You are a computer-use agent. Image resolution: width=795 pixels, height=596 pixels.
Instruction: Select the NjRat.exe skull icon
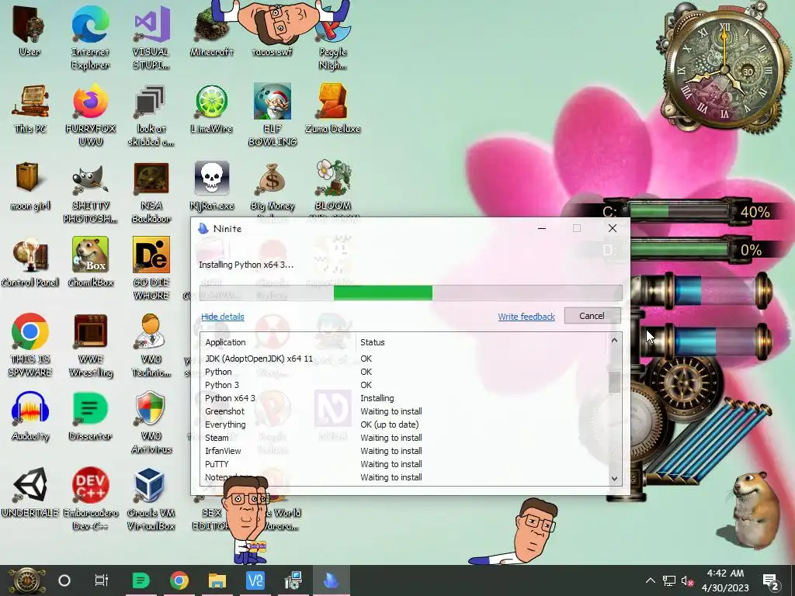[x=212, y=185]
